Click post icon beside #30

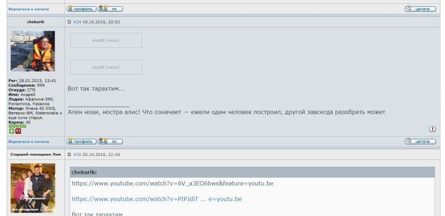(69, 154)
